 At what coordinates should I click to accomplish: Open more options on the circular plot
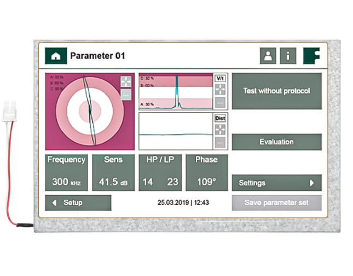(126, 95)
